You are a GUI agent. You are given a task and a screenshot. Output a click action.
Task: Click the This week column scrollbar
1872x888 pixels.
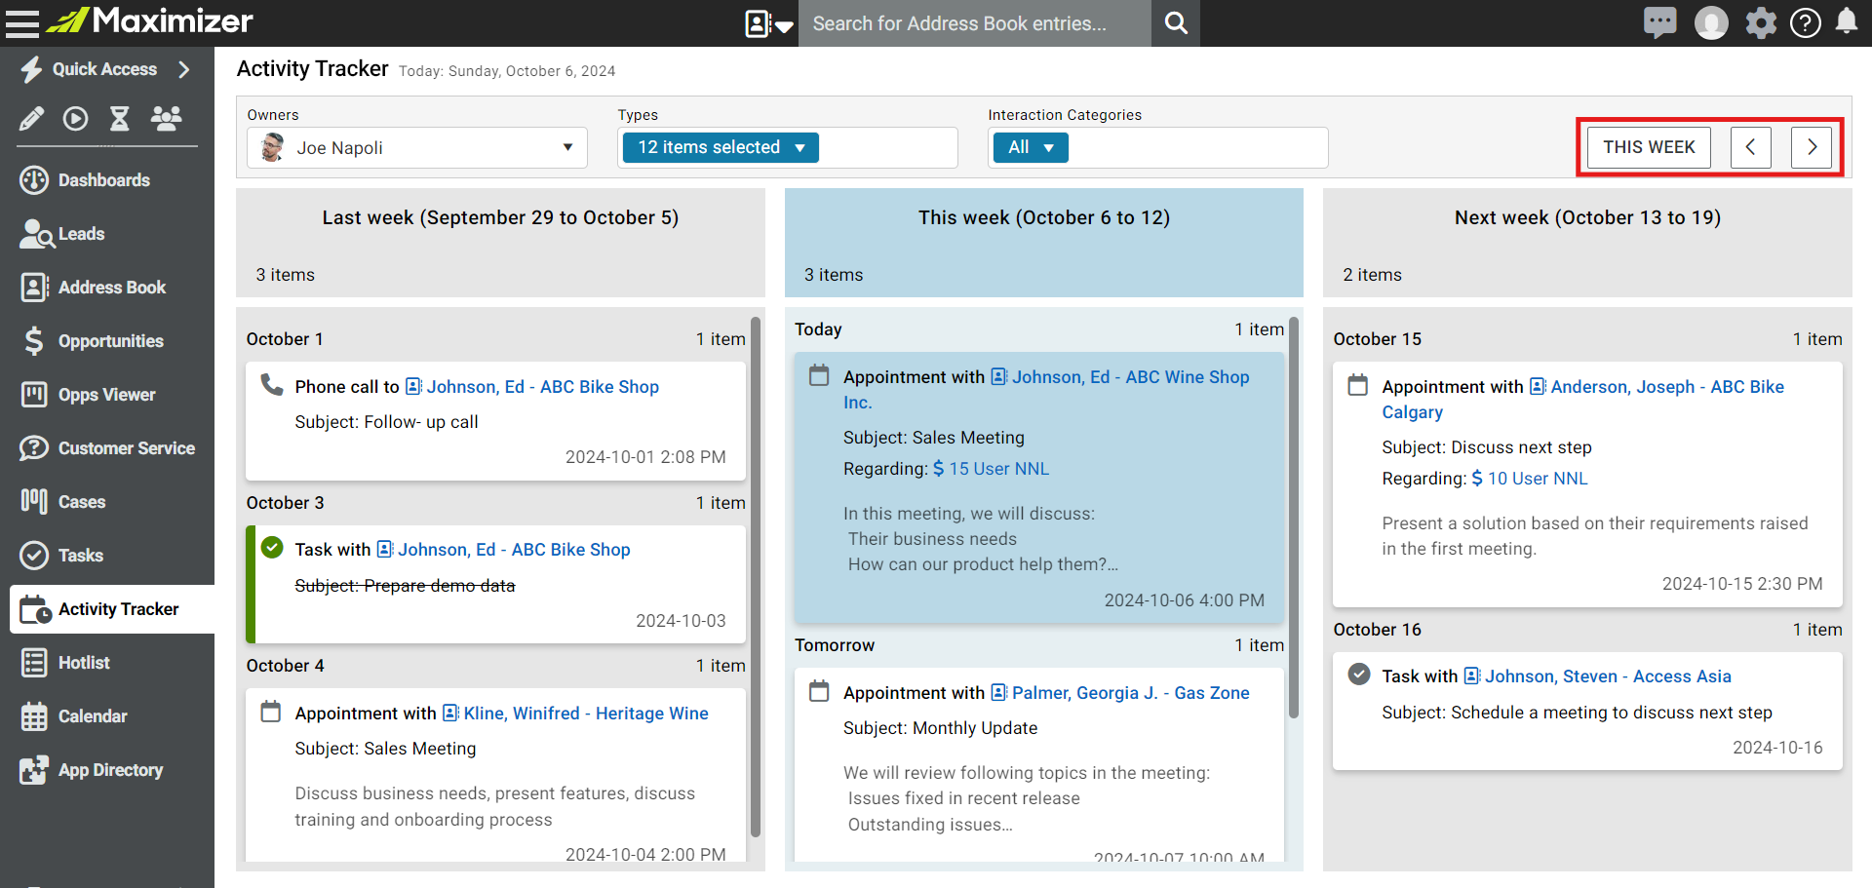click(1294, 518)
